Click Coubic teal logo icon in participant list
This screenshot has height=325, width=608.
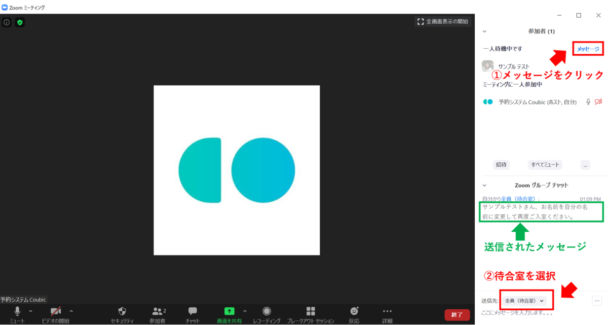pyautogui.click(x=487, y=102)
